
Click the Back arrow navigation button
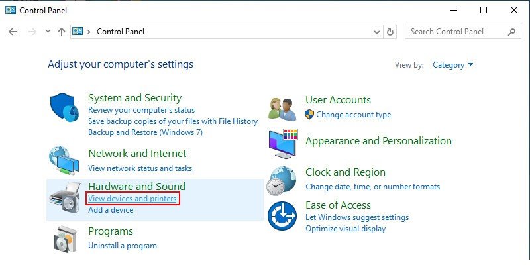coord(13,32)
